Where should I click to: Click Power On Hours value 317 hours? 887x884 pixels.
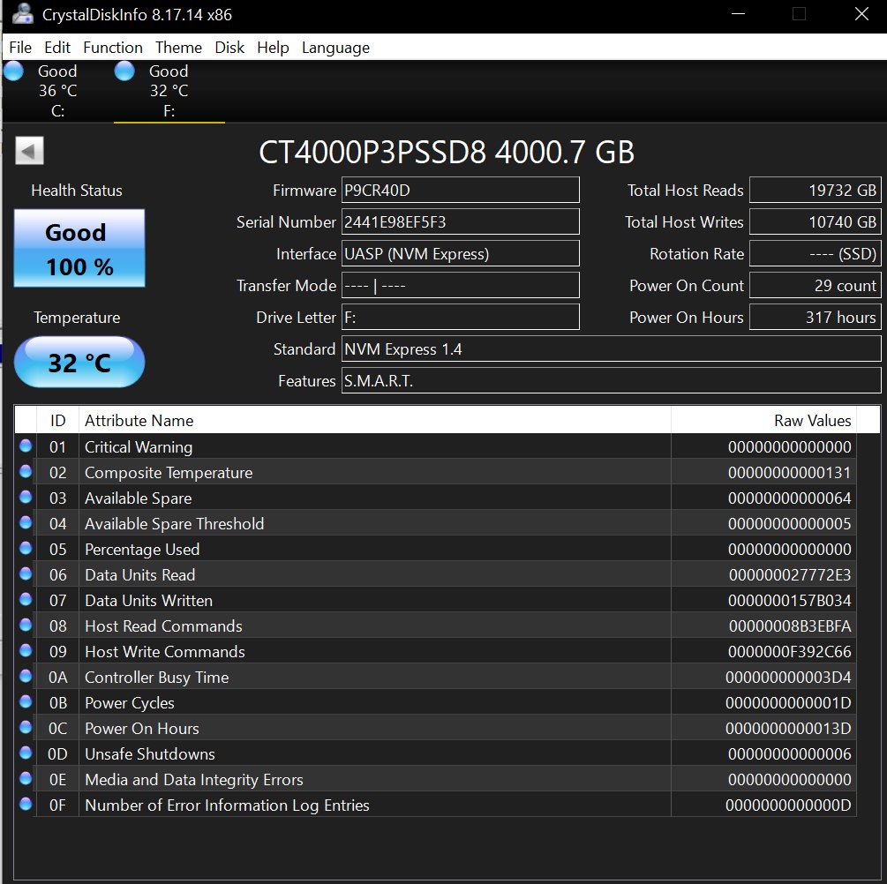point(816,317)
